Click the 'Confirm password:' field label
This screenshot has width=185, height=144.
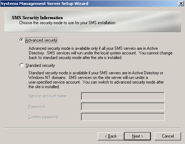tap(44, 117)
